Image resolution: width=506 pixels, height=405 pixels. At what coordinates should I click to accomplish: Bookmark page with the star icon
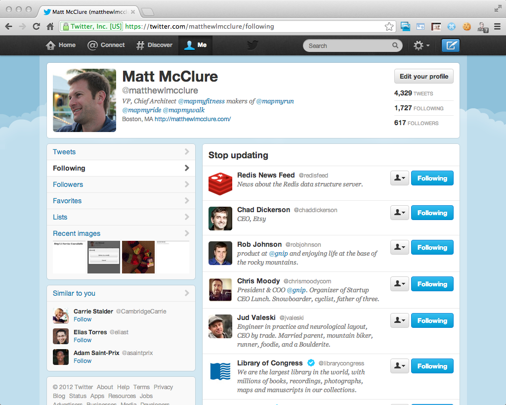(x=389, y=27)
